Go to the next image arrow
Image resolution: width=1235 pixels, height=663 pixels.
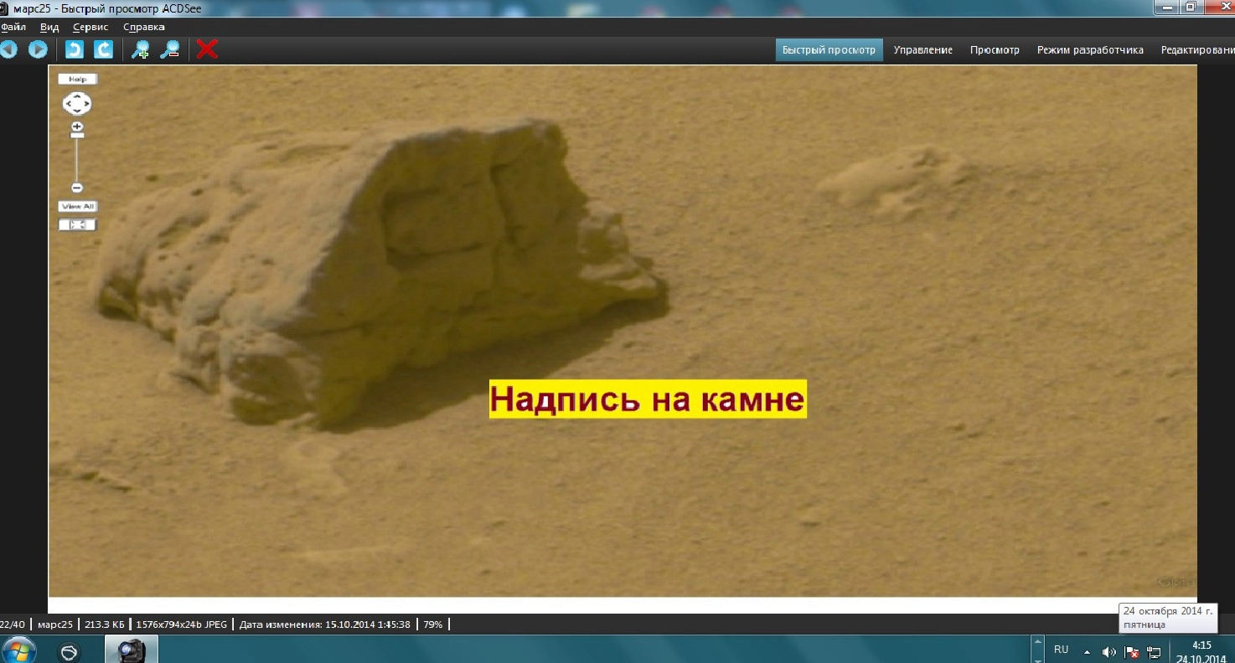click(x=38, y=49)
